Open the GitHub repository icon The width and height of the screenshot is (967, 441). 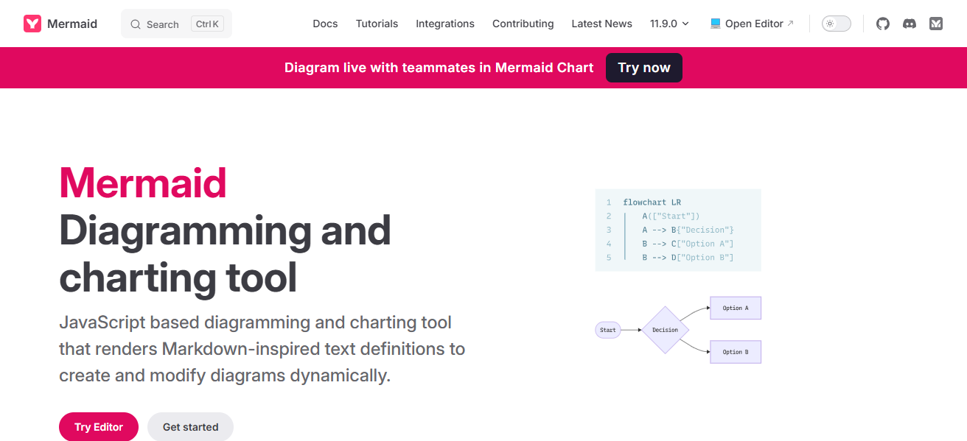tap(883, 24)
